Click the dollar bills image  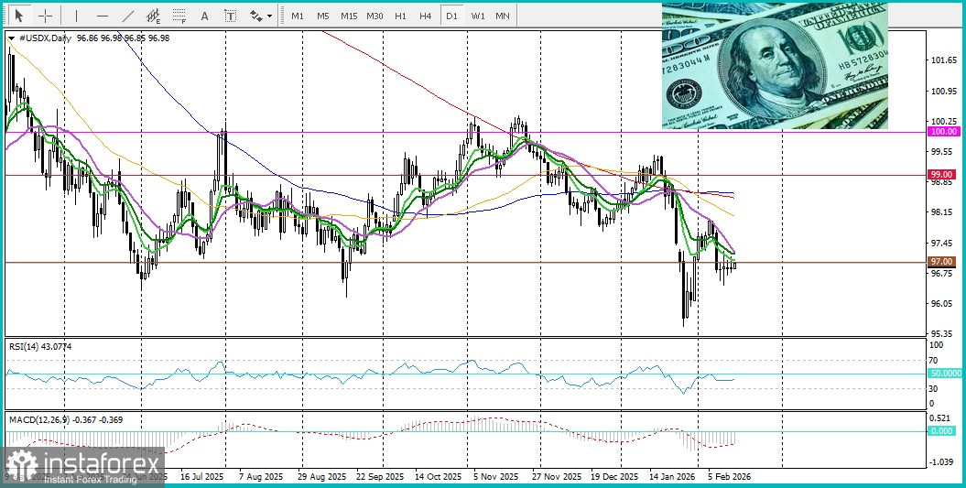(775, 66)
